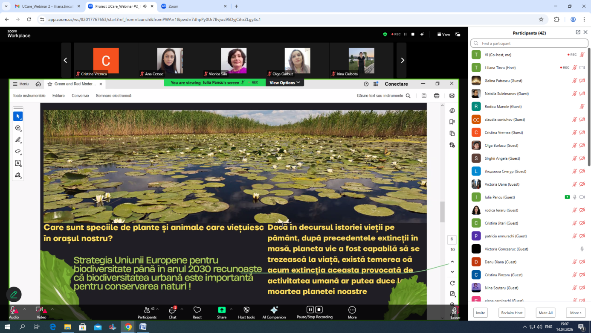
Task: Launch the AI Companion sparkle icon
Action: pos(274,311)
